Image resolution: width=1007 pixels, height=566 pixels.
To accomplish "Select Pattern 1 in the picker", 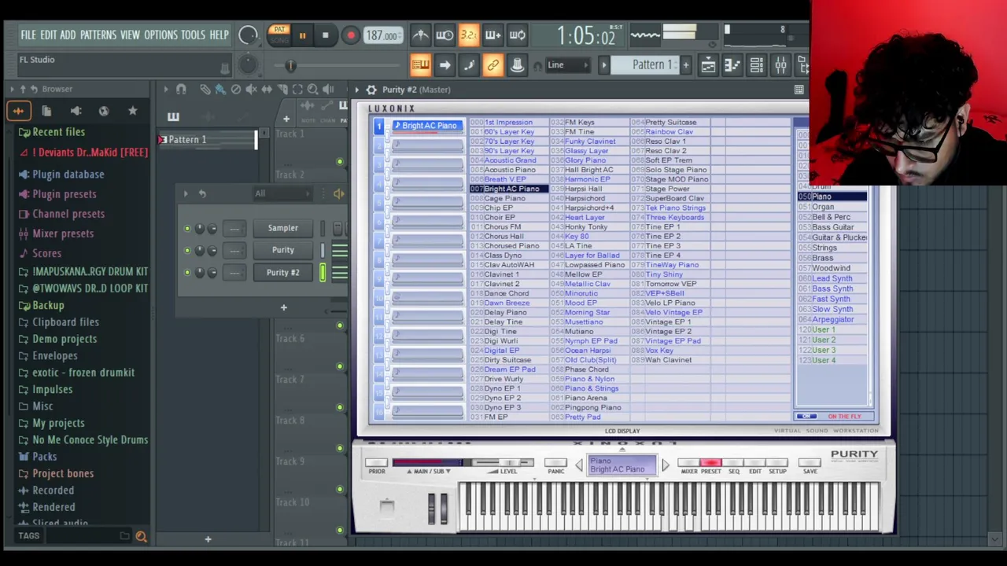I will tap(206, 140).
